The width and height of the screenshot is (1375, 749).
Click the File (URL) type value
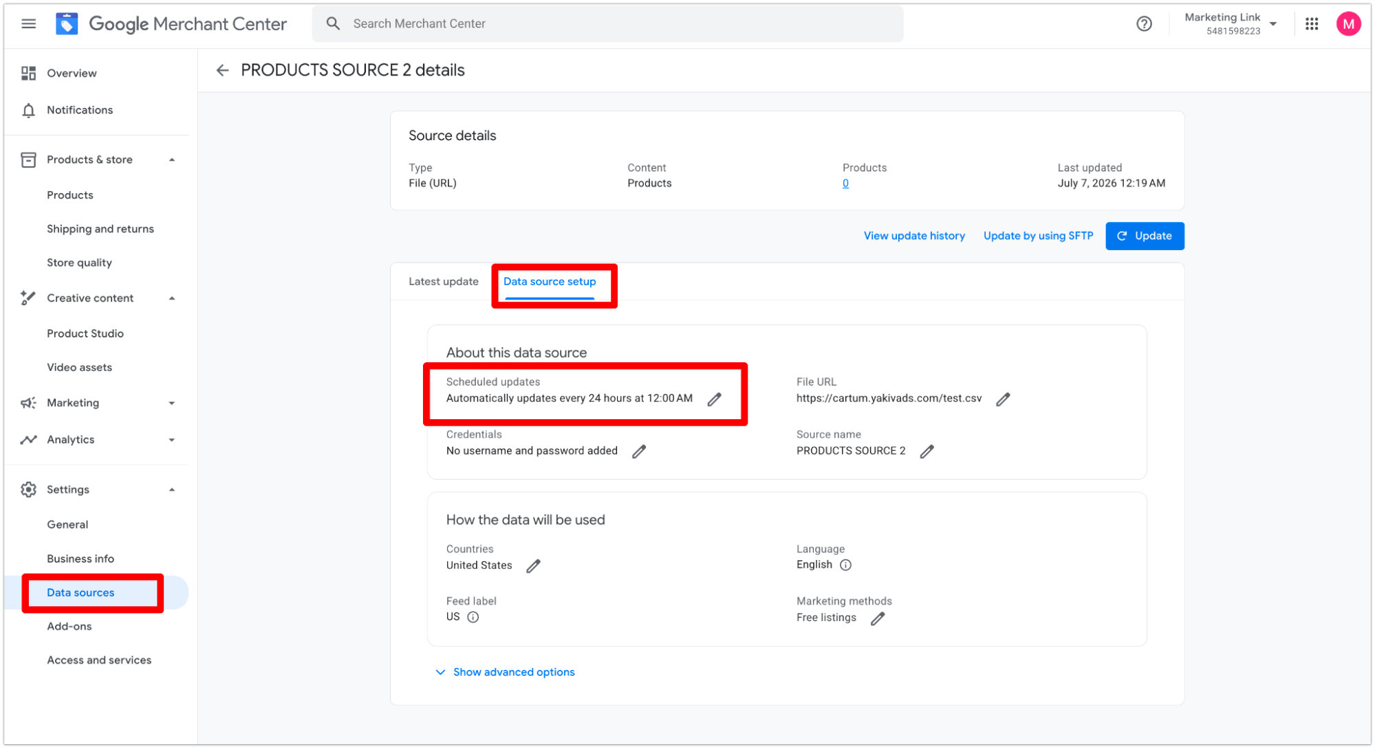click(x=433, y=183)
